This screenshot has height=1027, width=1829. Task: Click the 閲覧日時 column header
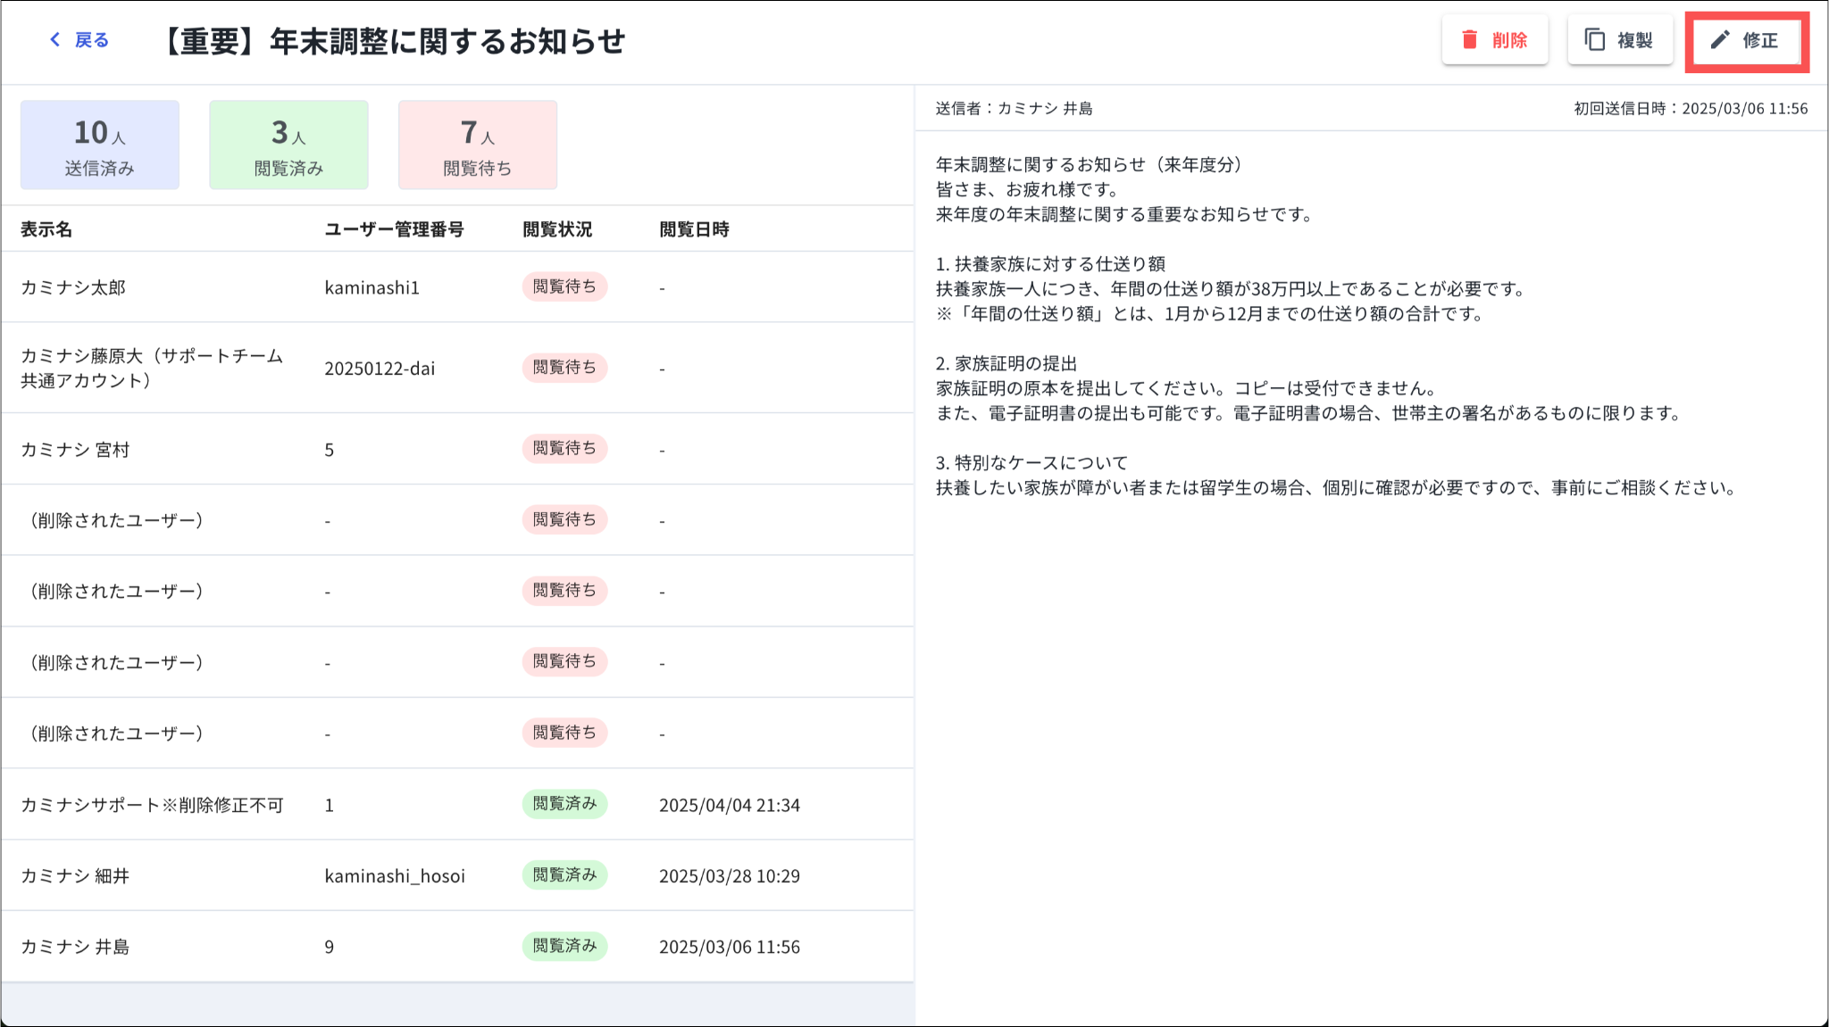(x=694, y=229)
